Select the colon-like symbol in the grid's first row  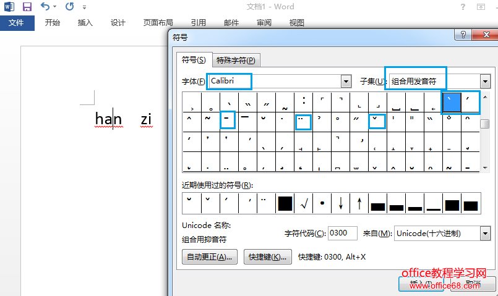[304, 102]
